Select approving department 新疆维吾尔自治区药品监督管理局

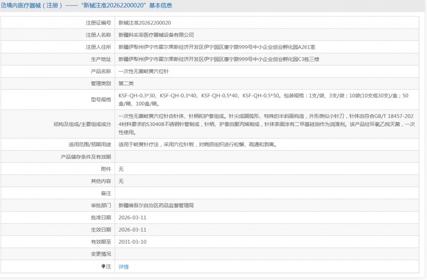[156, 205]
